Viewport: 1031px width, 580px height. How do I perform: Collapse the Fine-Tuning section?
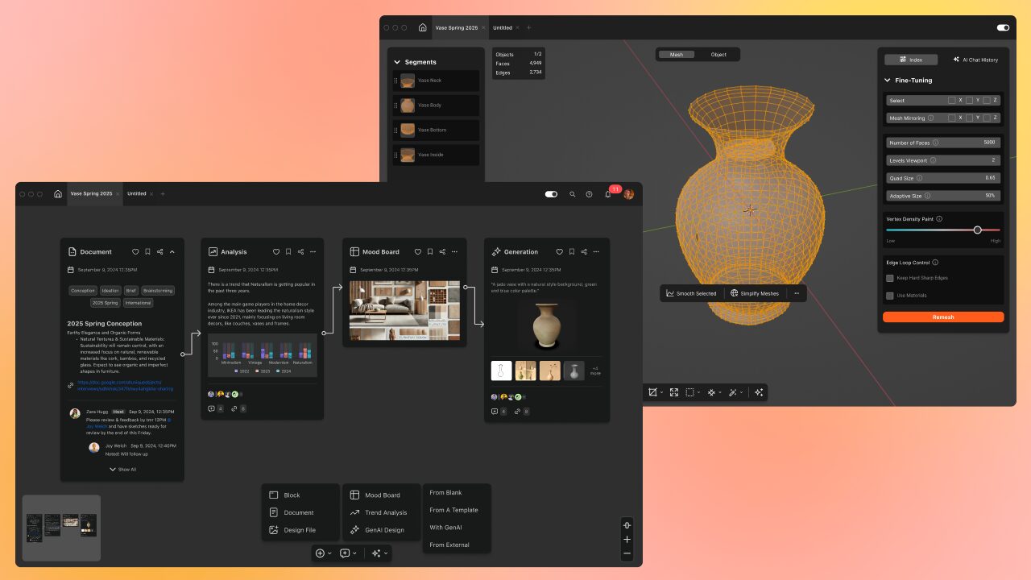tap(888, 81)
